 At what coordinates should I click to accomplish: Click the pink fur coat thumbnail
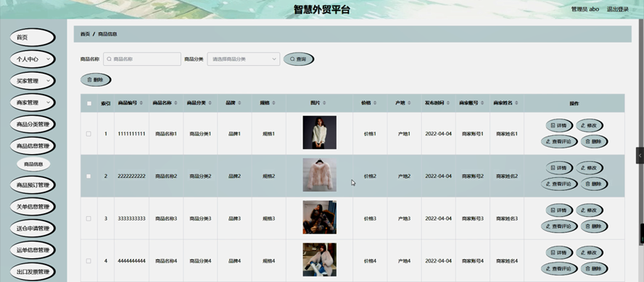coord(320,175)
